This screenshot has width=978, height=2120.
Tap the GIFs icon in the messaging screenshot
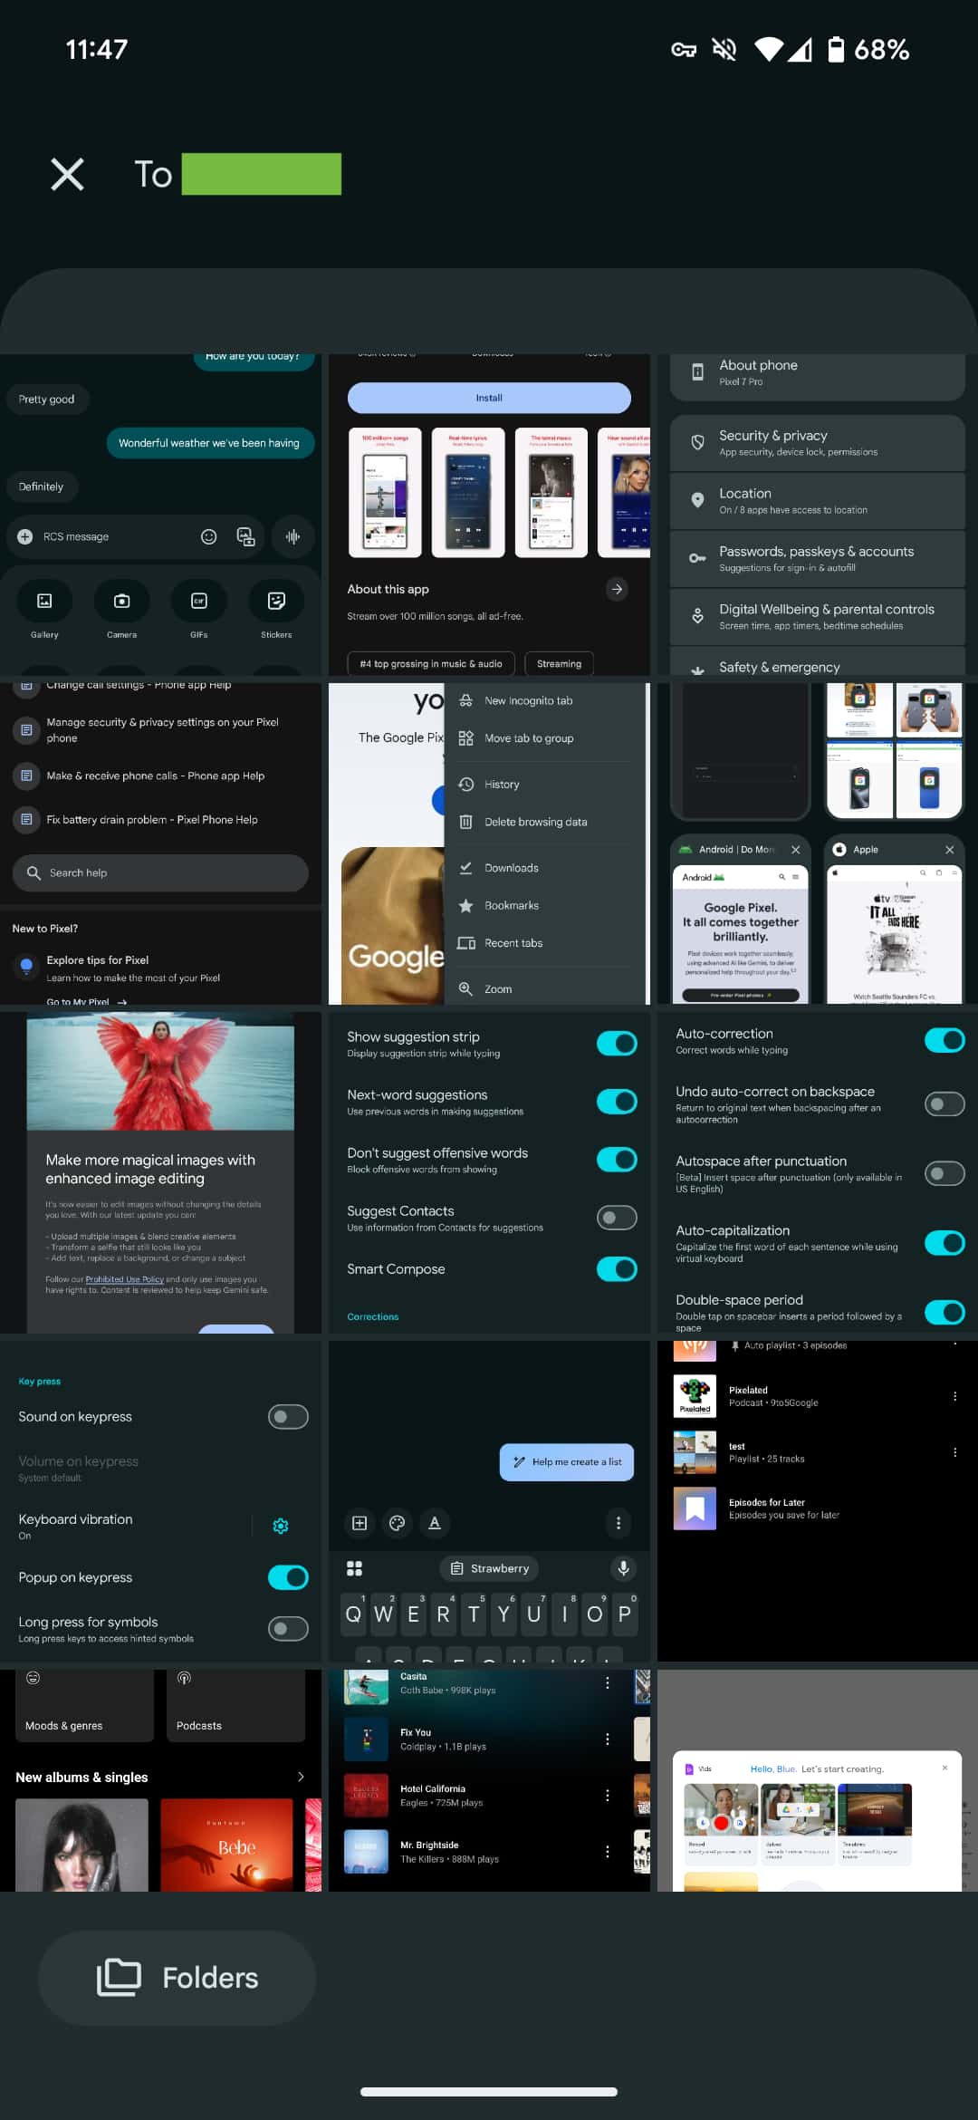point(199,601)
